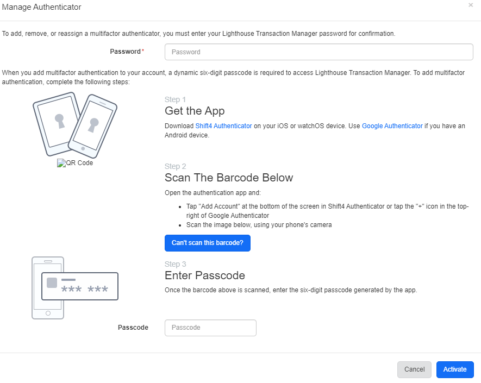Open the Shift4 Authenticator download link
Image resolution: width=481 pixels, height=383 pixels.
[x=223, y=126]
